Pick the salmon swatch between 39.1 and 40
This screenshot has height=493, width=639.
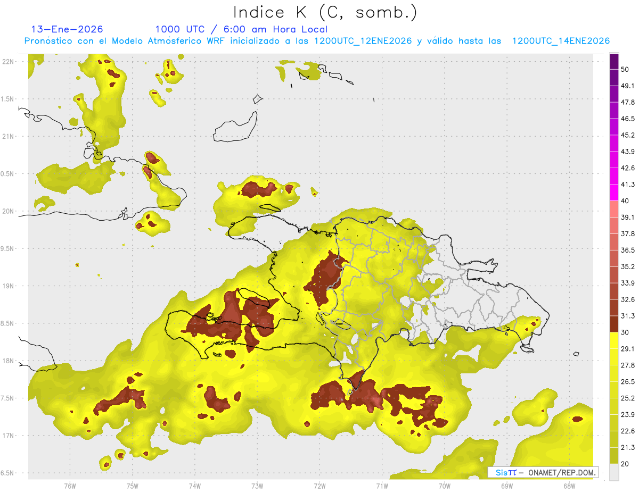point(614,209)
